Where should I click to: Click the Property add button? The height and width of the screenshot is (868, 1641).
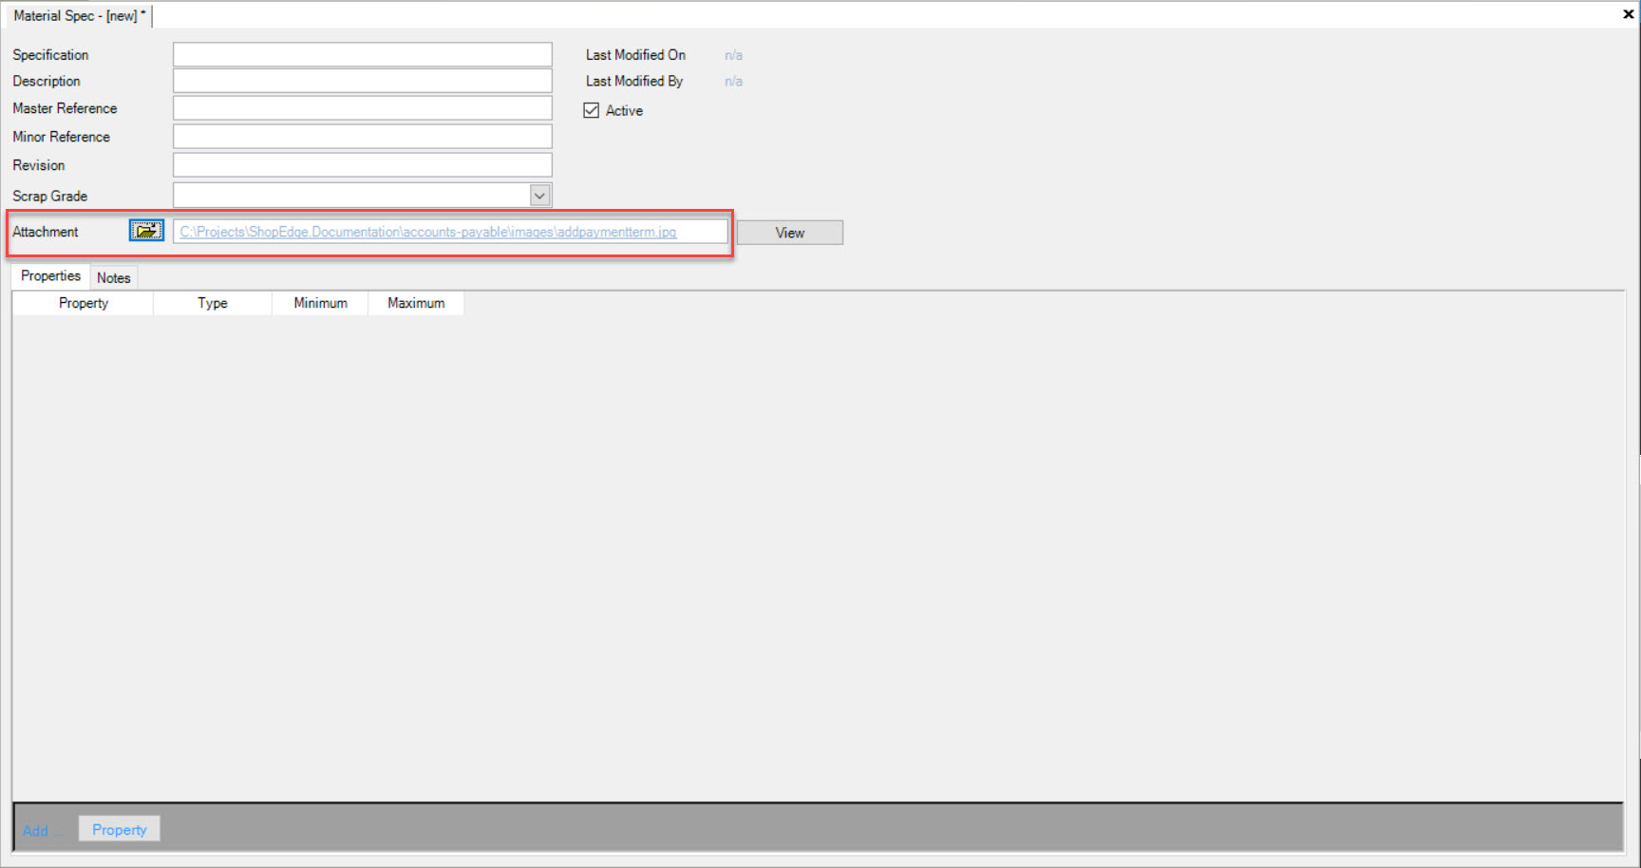click(120, 829)
